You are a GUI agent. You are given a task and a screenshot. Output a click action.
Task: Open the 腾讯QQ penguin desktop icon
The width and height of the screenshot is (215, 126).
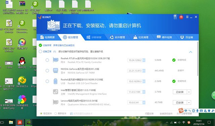[22, 62]
